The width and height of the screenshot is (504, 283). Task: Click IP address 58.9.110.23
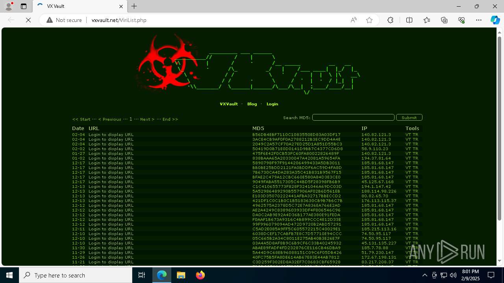[x=374, y=149]
